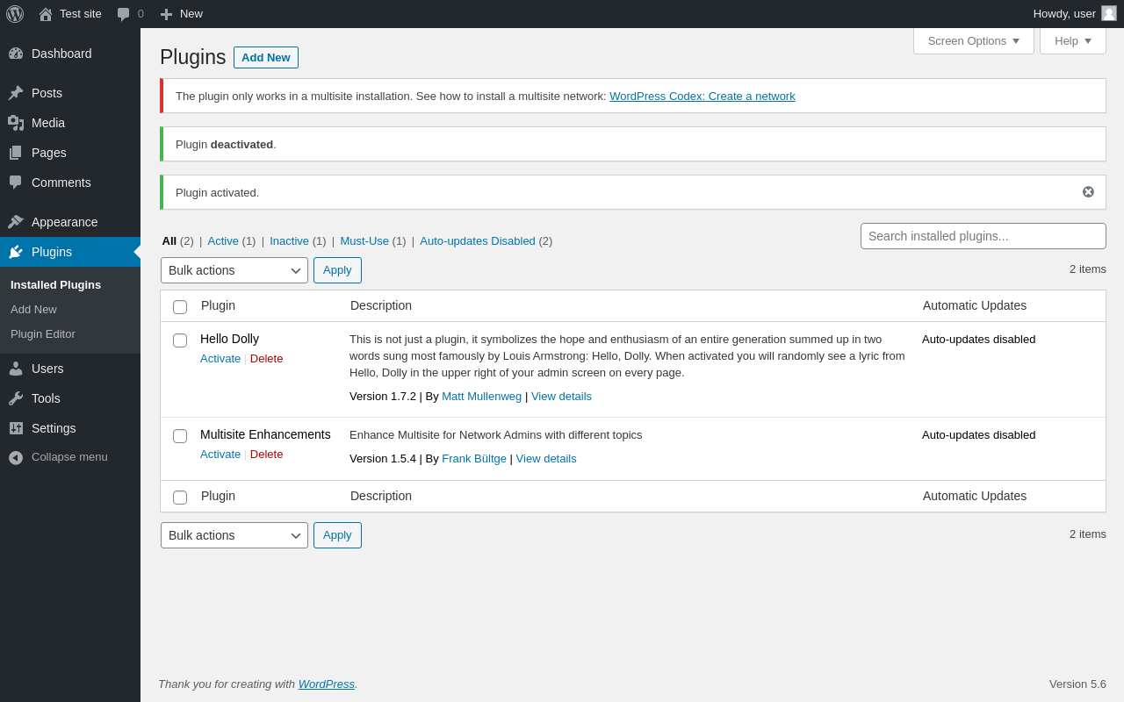Click the Dashboard gauge icon
The width and height of the screenshot is (1124, 702).
coord(16,54)
